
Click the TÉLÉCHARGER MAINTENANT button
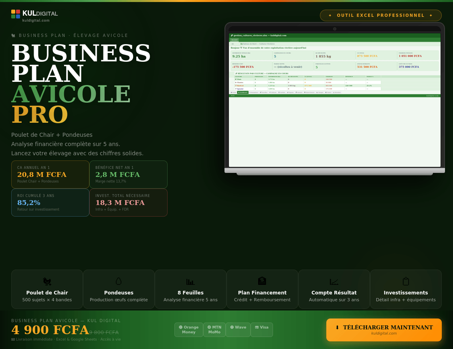tap(384, 330)
